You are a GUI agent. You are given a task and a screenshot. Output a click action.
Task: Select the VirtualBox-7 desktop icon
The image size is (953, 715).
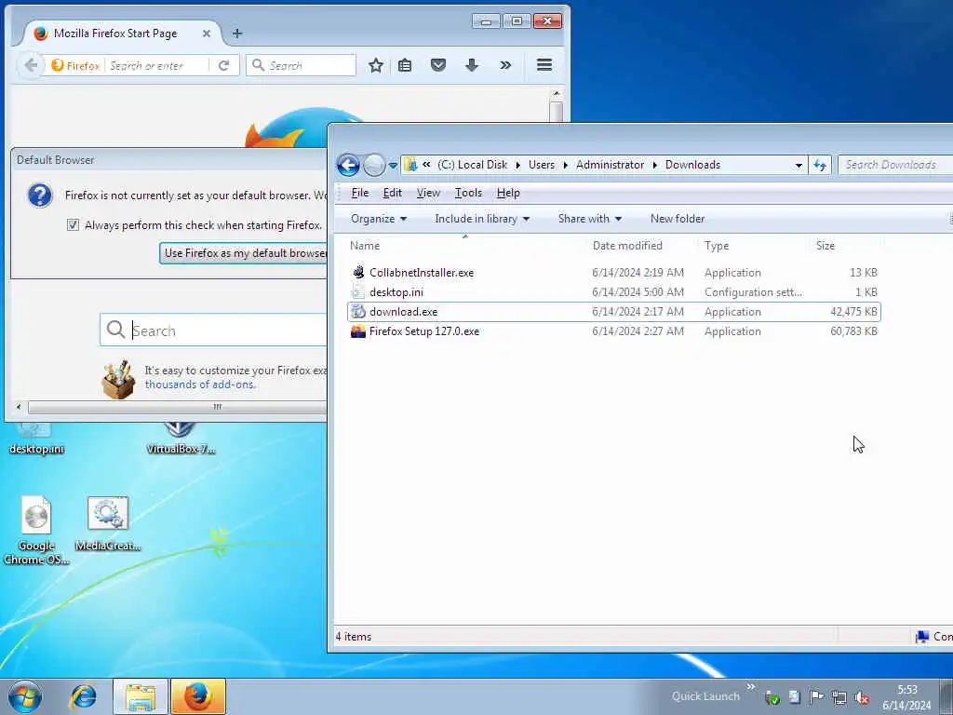181,439
